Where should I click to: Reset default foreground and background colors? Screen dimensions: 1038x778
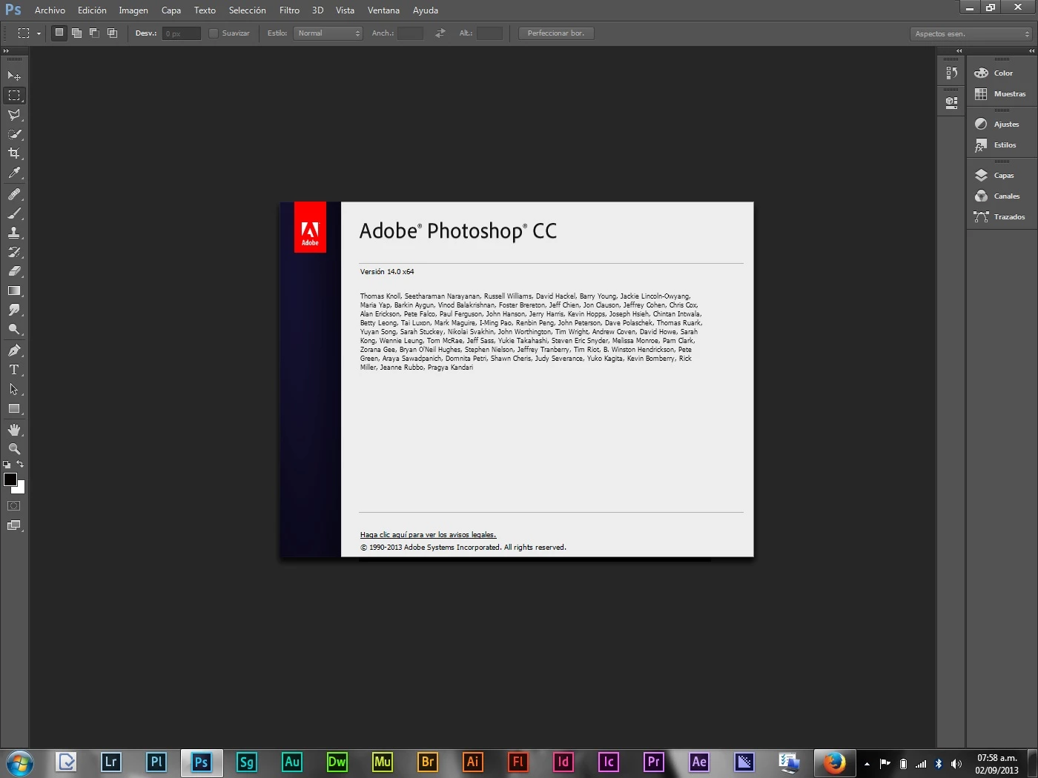coord(7,465)
